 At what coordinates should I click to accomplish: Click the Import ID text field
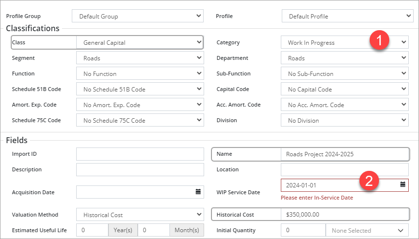140,154
